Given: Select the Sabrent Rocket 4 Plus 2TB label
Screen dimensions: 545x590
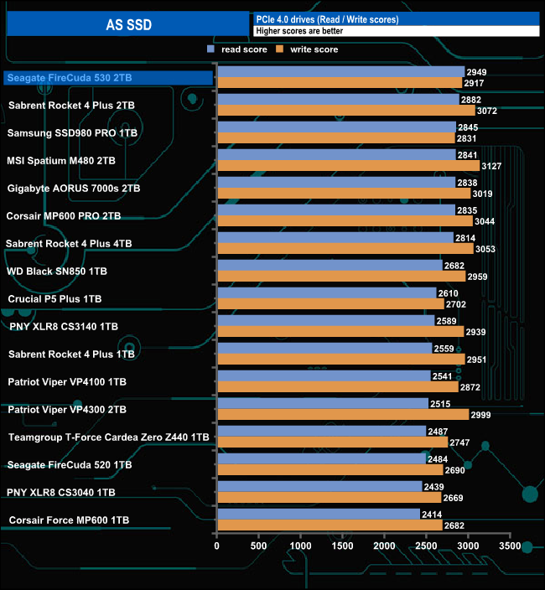Looking at the screenshot, I should pos(71,106).
